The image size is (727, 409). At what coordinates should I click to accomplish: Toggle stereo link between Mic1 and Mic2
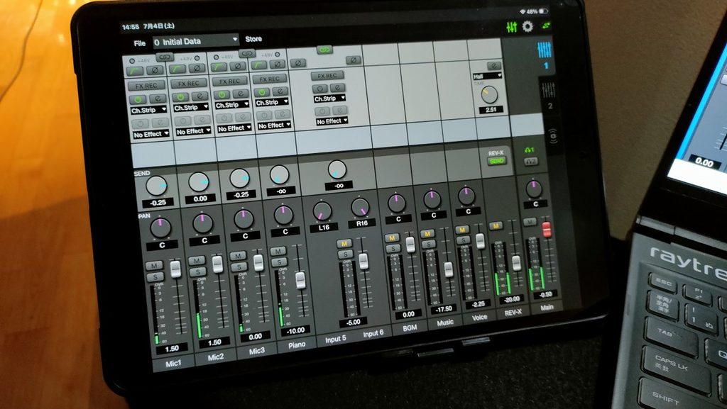[x=165, y=57]
